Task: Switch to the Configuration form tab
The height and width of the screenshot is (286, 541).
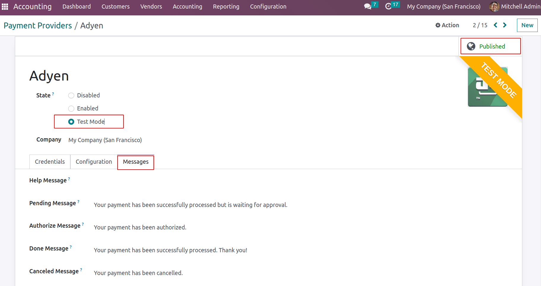Action: click(94, 162)
